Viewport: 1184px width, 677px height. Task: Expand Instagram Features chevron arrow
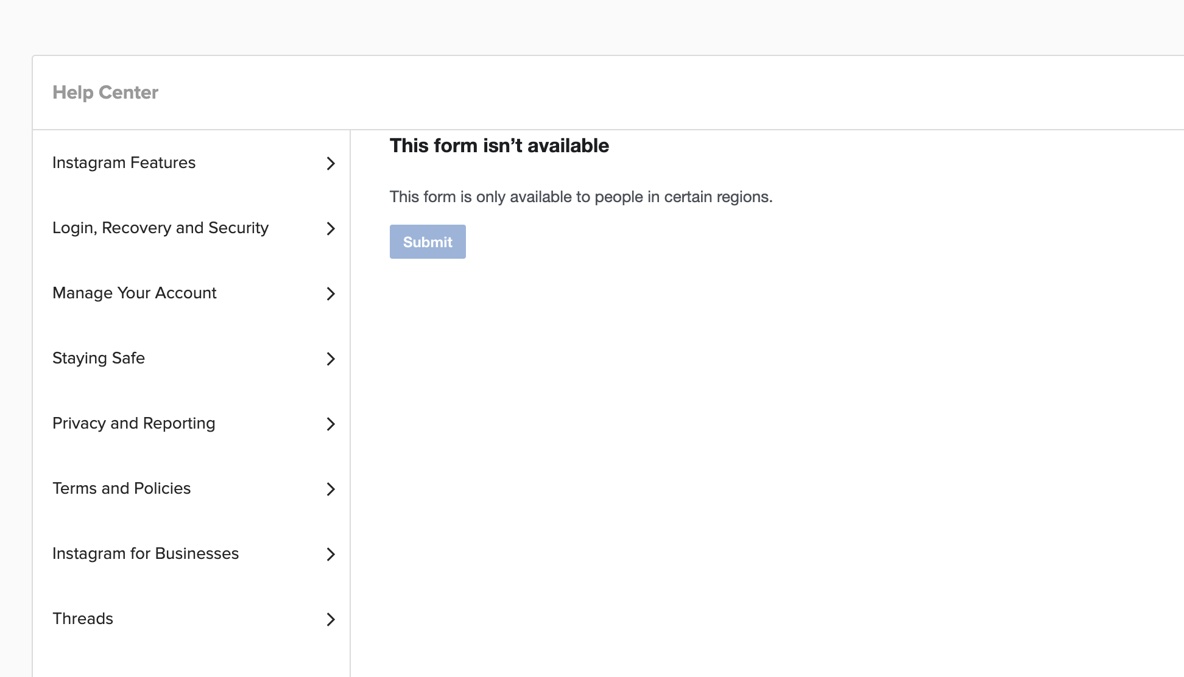tap(331, 163)
